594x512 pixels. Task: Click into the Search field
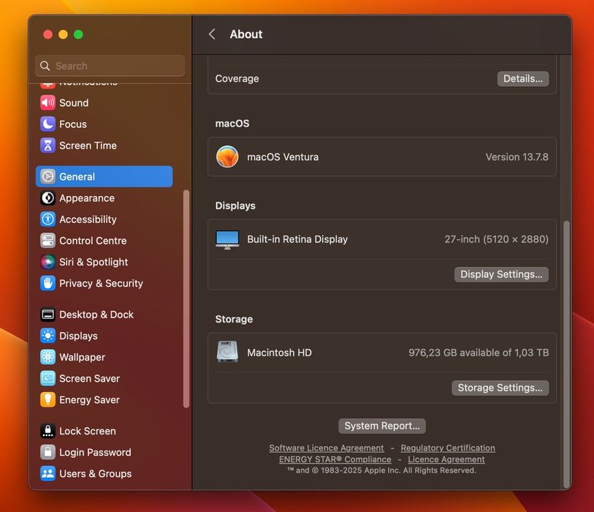(110, 66)
